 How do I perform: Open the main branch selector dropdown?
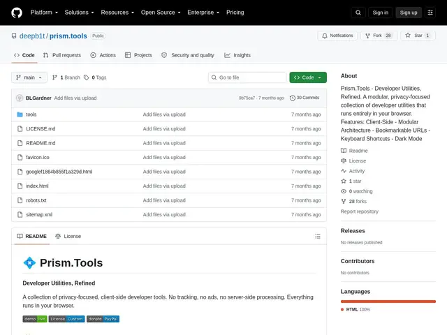(29, 77)
